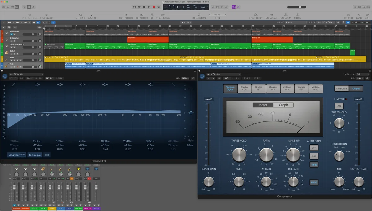Viewport: 372px width, 211px height.
Task: Click Compressor copy button
Action: [x=227, y=78]
